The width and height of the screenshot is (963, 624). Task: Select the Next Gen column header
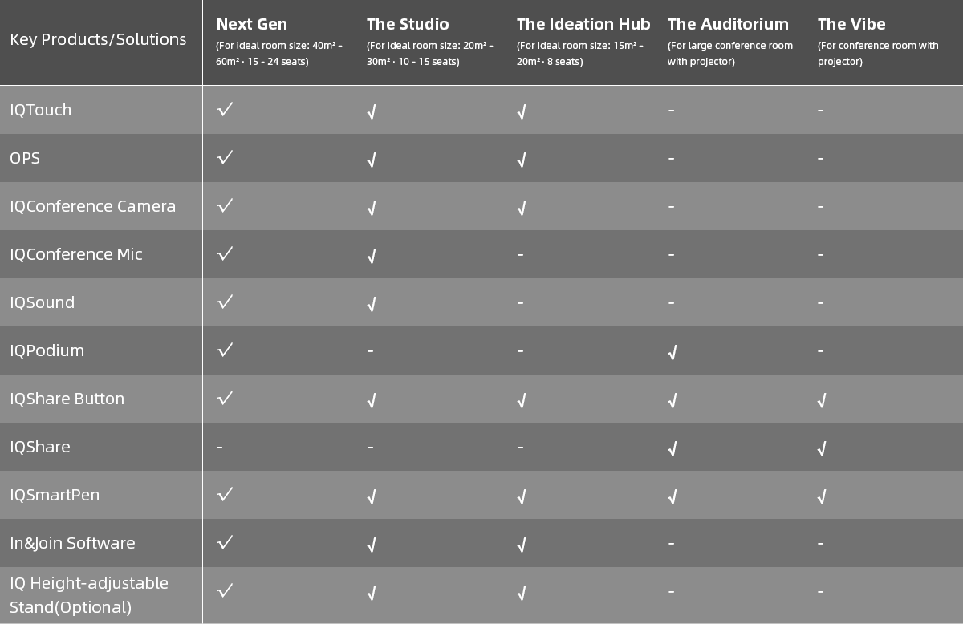click(x=251, y=24)
